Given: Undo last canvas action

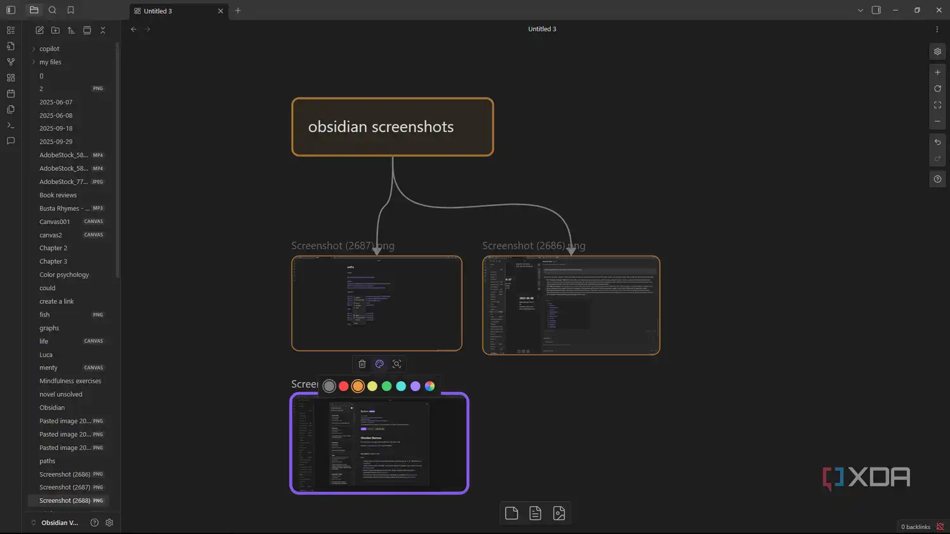Looking at the screenshot, I should tap(937, 142).
